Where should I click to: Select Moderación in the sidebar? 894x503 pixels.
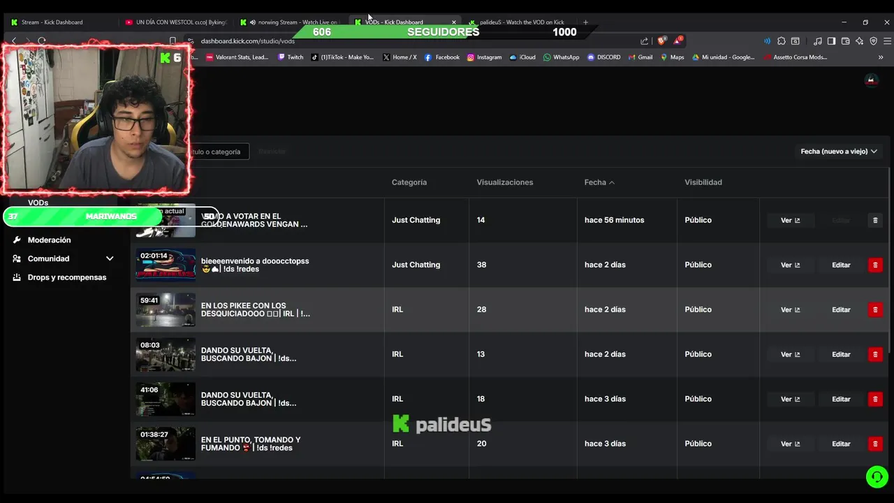49,240
